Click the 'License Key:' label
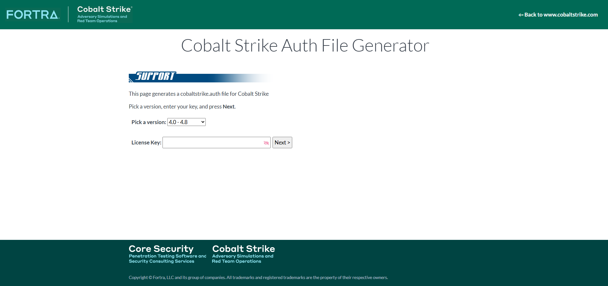 pyautogui.click(x=146, y=143)
